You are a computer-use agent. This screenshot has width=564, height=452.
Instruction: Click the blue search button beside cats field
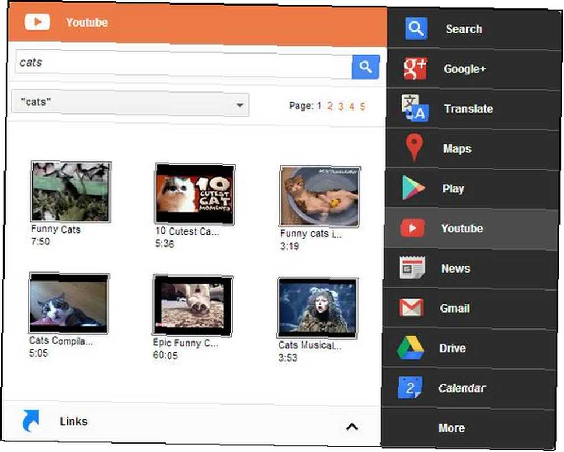tap(365, 67)
